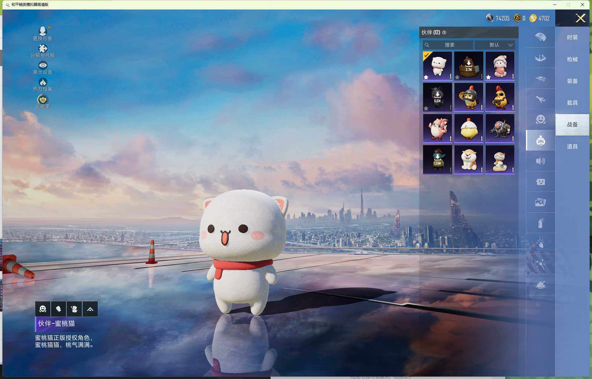Close the warehouse with the X button

coord(580,18)
